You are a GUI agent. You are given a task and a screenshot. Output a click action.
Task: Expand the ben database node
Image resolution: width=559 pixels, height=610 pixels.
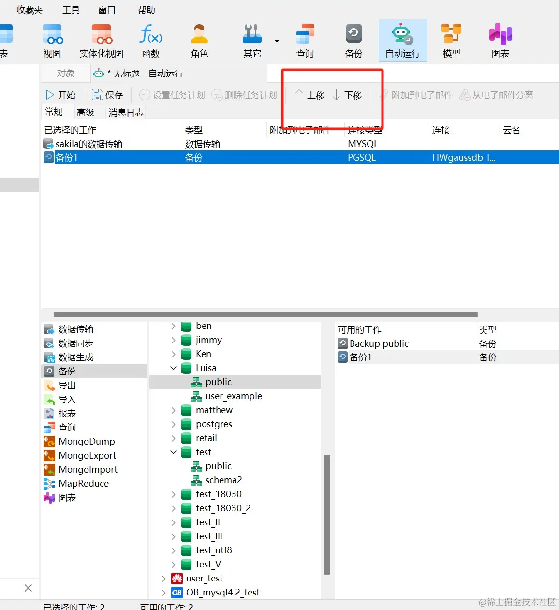(174, 327)
